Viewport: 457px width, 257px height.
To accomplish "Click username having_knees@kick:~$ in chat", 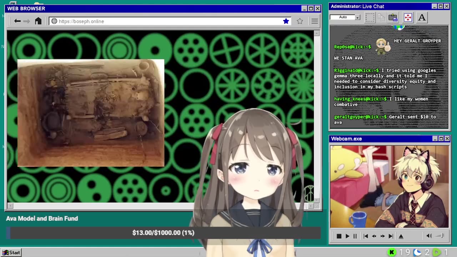I will pyautogui.click(x=360, y=99).
